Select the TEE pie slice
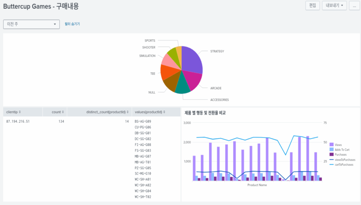 pos(169,72)
